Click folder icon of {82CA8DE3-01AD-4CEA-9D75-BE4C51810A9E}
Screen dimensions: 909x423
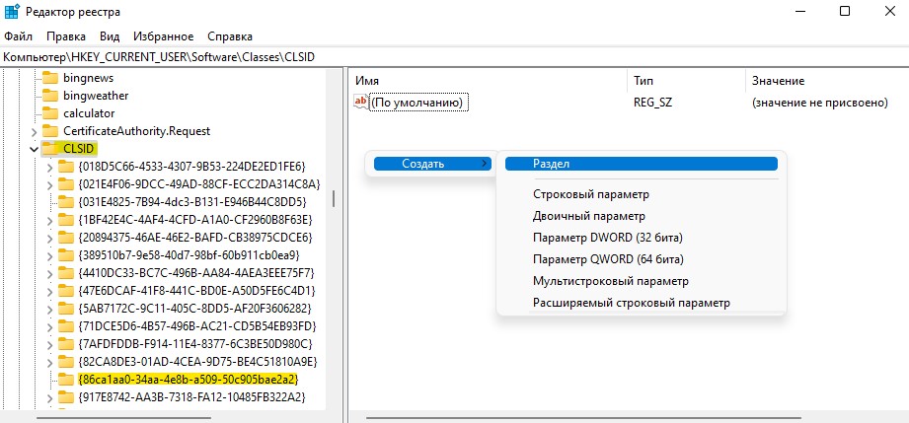point(65,362)
